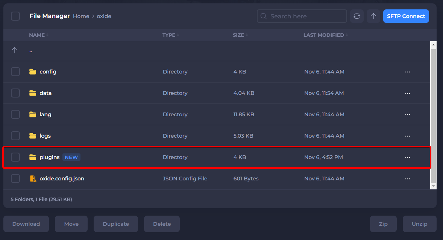Open the plugins folder icon
The image size is (443, 240).
click(33, 157)
